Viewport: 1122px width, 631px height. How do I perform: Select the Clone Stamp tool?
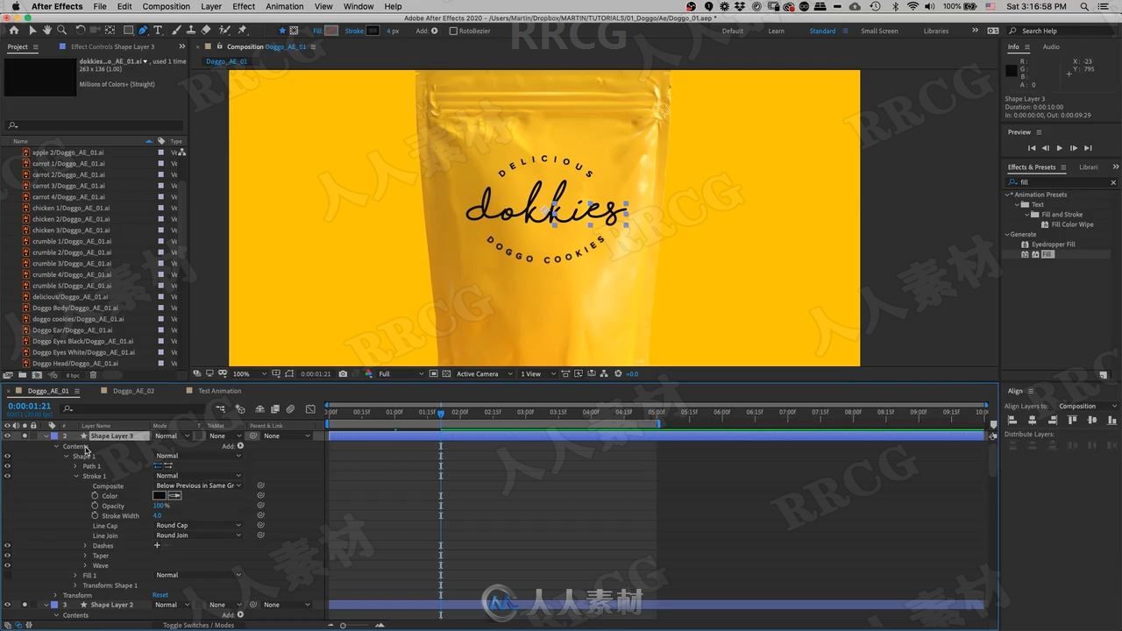point(191,30)
